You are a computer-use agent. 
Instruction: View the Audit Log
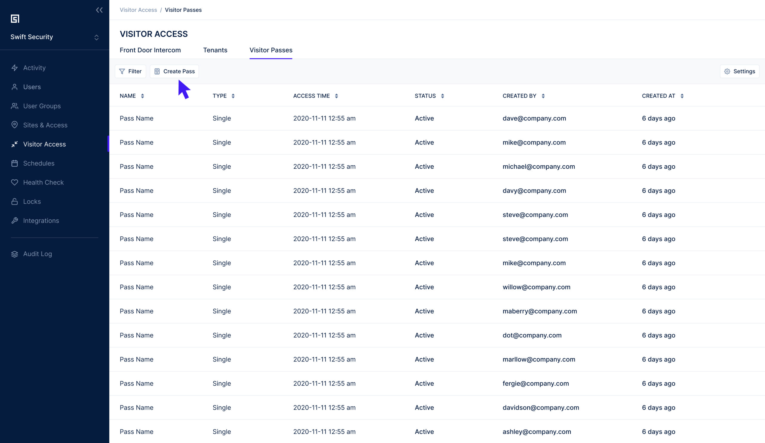click(x=37, y=254)
